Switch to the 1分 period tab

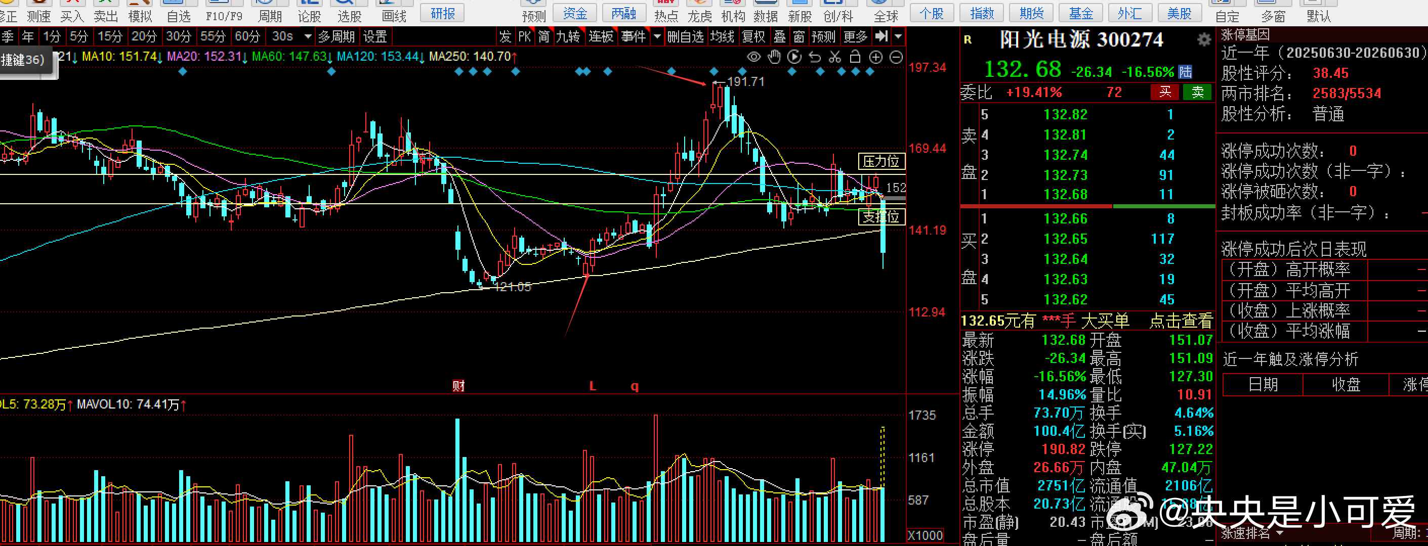pyautogui.click(x=52, y=36)
